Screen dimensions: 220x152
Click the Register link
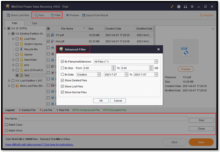pos(207,15)
